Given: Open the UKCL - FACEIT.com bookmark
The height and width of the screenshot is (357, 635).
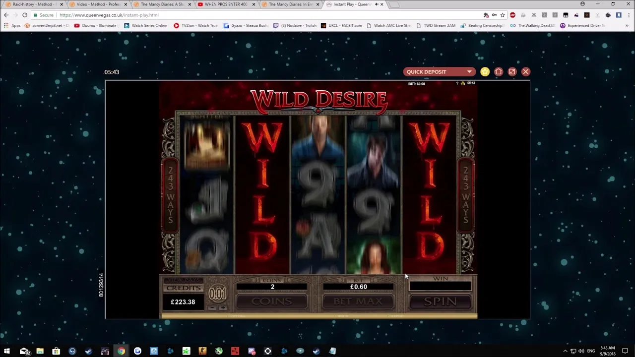Looking at the screenshot, I should pyautogui.click(x=341, y=25).
